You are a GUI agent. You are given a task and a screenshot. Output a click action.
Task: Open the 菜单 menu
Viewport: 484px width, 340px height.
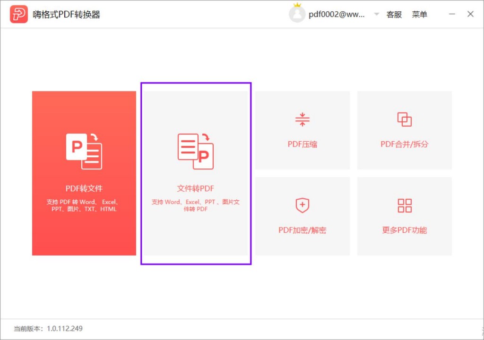click(x=419, y=14)
